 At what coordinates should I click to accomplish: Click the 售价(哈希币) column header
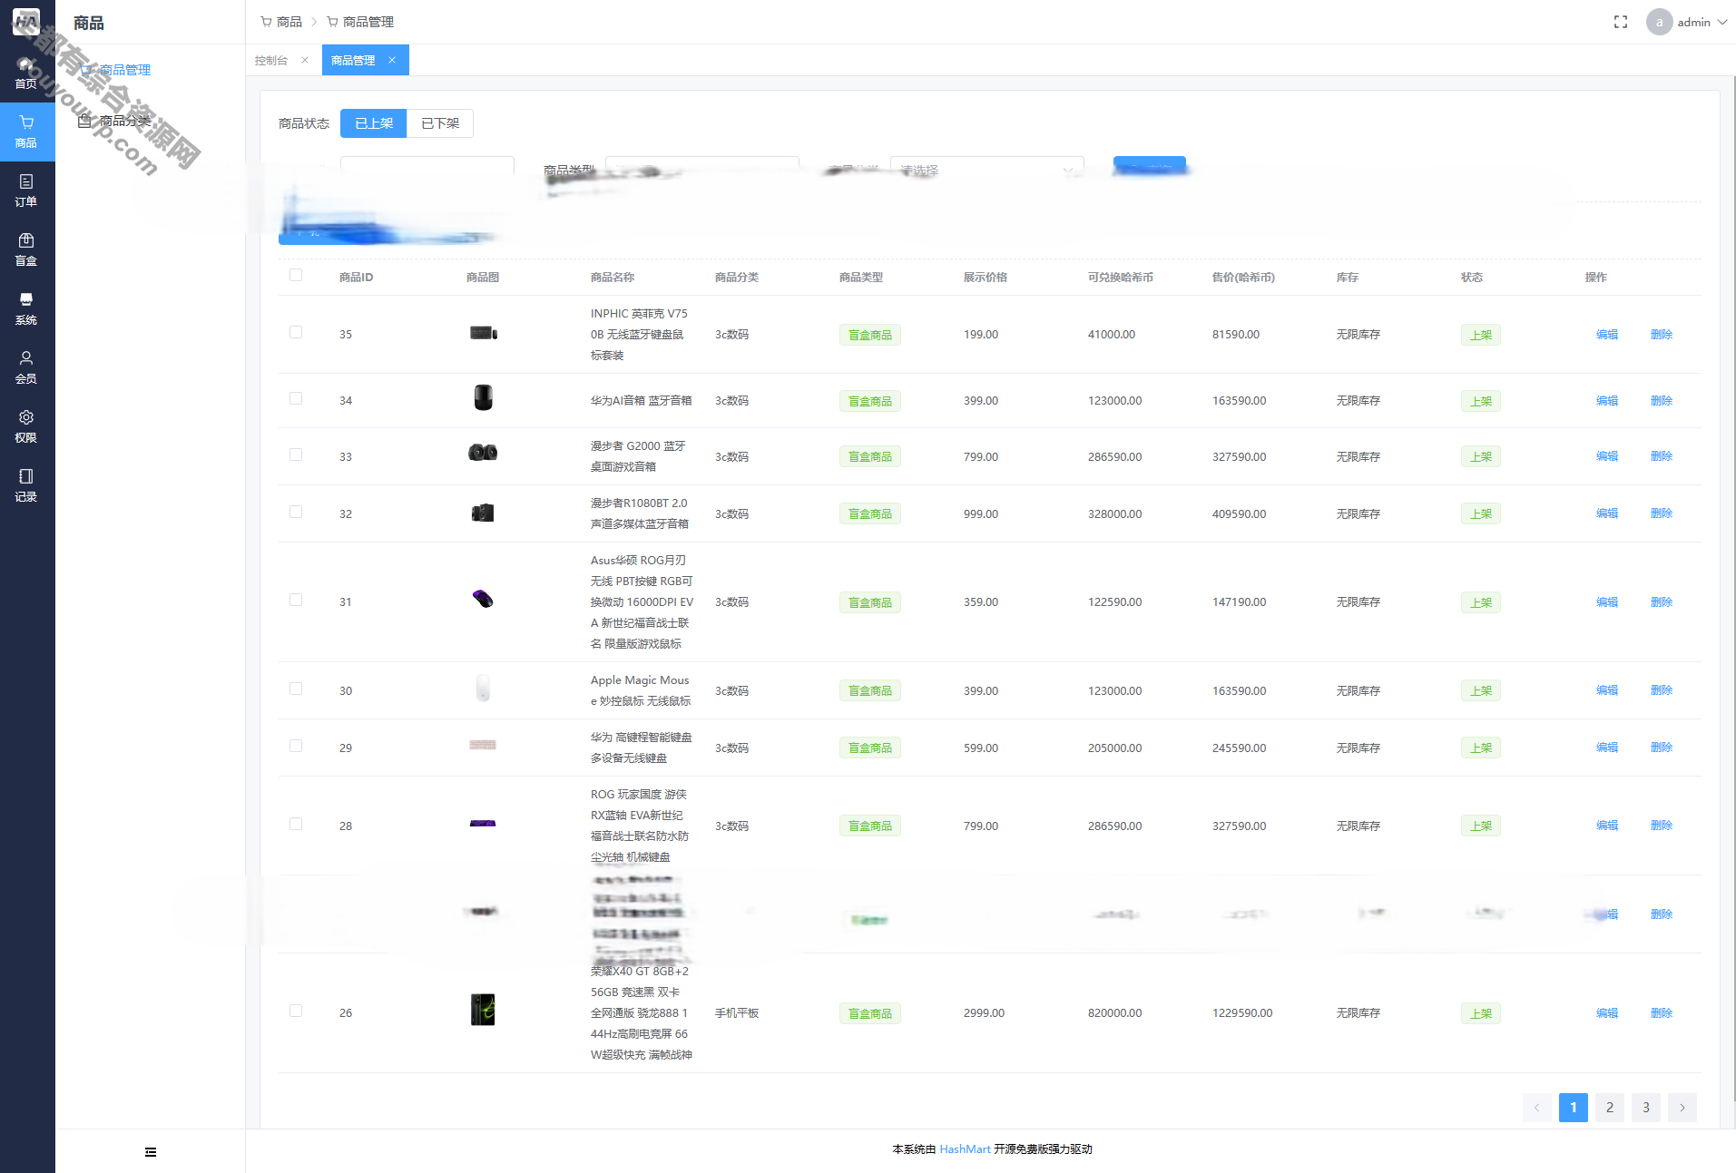tap(1243, 278)
